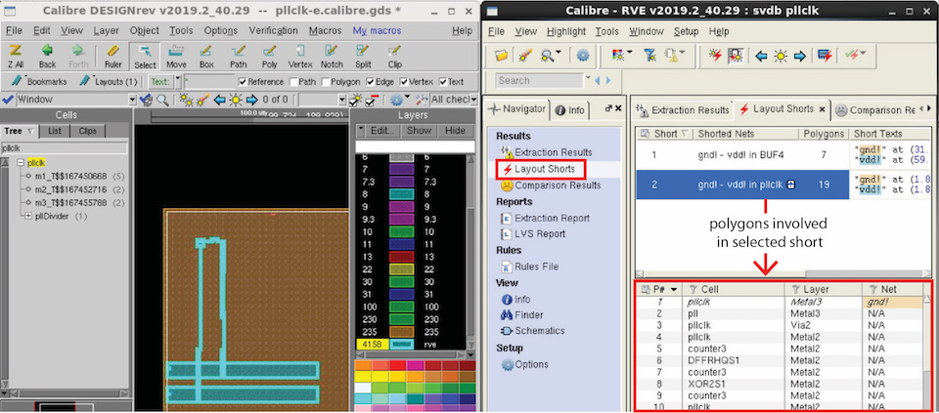Select the layer 235 brown swatch
Viewport: 939px width, 413px height.
pyautogui.click(x=402, y=332)
